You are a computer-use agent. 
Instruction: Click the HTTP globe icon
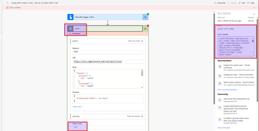(71, 29)
